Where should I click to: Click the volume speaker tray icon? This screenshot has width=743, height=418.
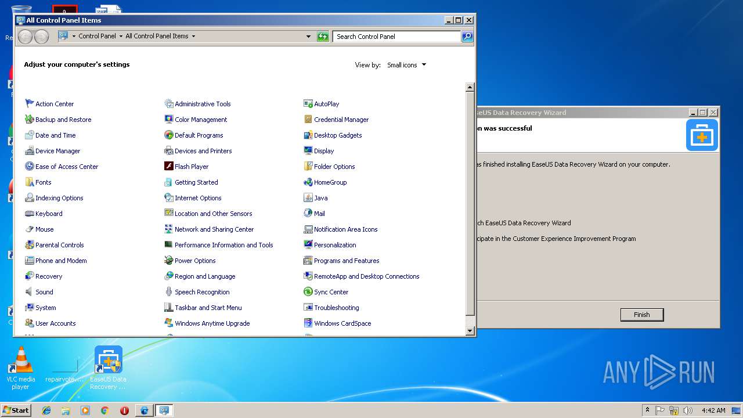(688, 410)
